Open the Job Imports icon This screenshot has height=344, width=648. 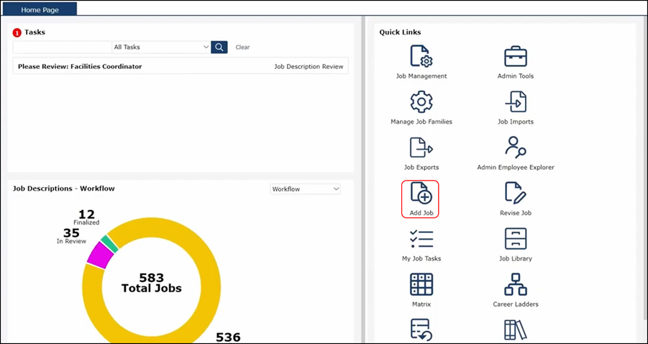click(x=515, y=102)
